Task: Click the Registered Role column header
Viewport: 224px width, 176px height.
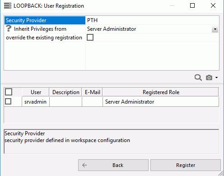Action: [161, 92]
